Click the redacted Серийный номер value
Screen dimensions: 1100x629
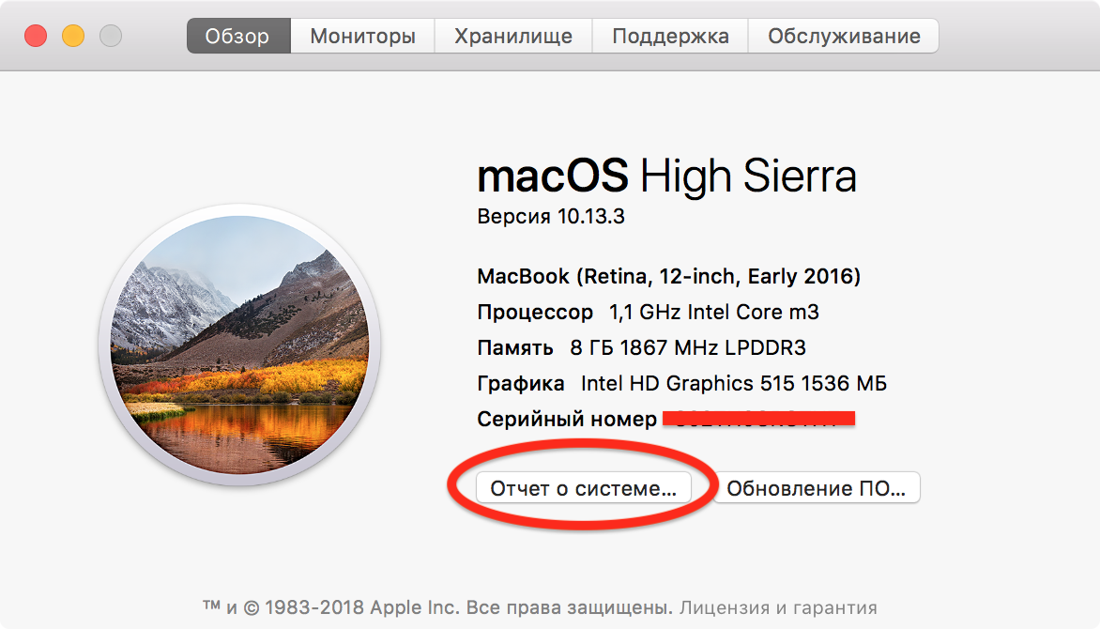tap(758, 419)
